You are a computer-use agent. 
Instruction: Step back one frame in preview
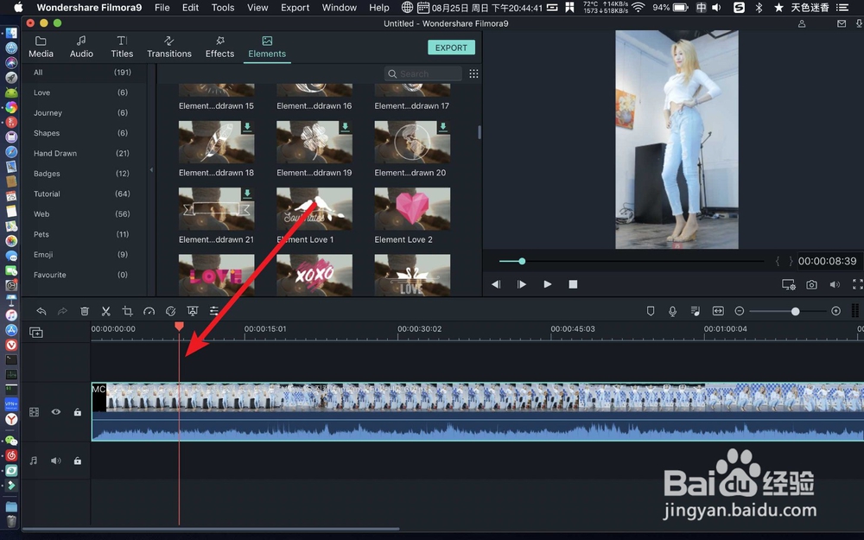496,284
